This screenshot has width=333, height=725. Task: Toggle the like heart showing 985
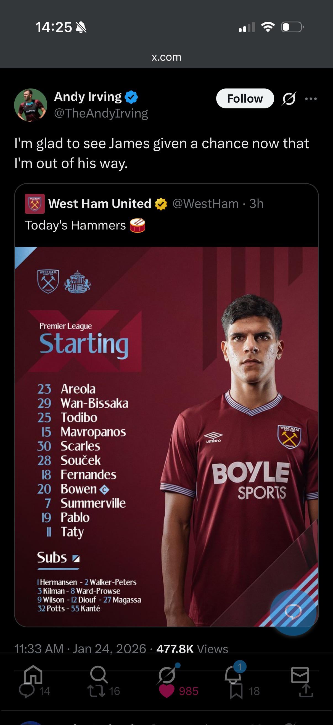click(x=167, y=691)
